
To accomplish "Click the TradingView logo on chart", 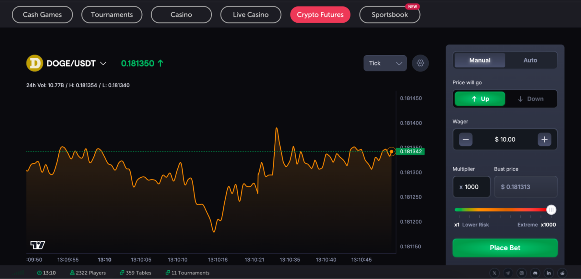I will click(38, 245).
